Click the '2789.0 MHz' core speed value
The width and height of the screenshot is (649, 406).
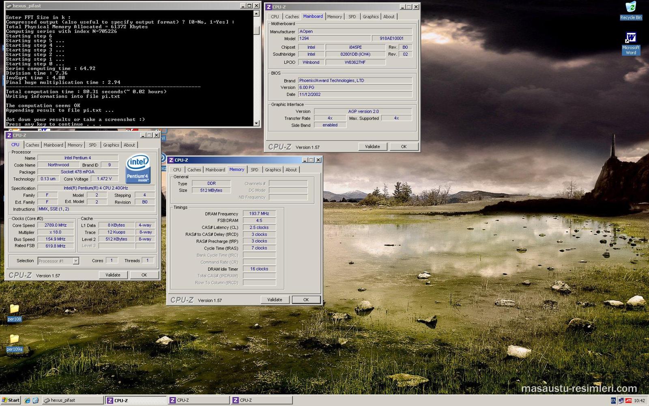click(x=56, y=225)
